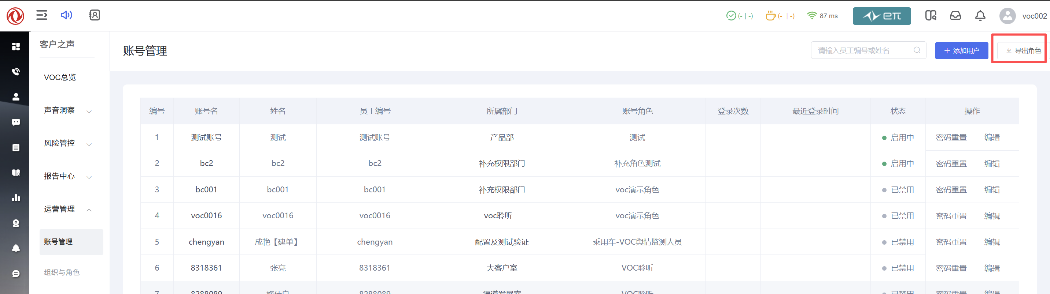
Task: Click the dashboard grid icon in left rail
Action: click(16, 46)
